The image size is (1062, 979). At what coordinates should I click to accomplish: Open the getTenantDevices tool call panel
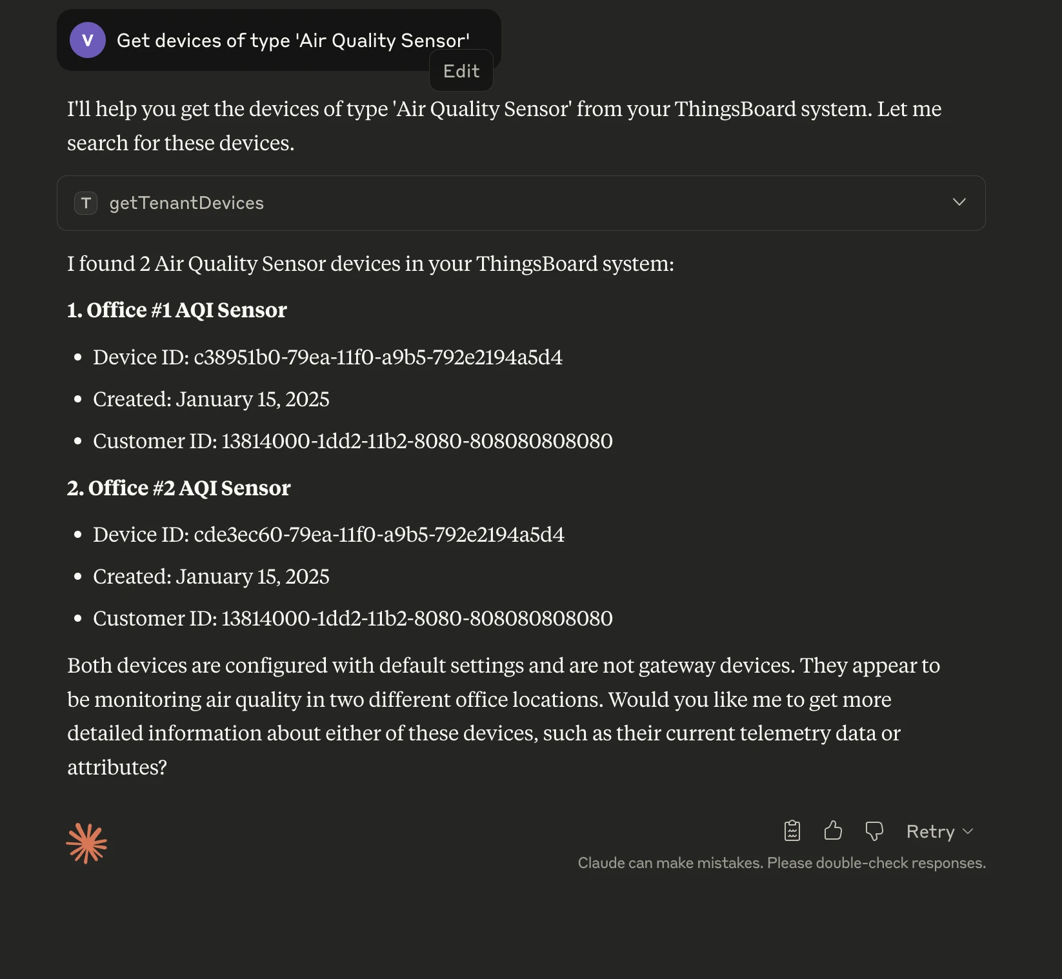(521, 203)
